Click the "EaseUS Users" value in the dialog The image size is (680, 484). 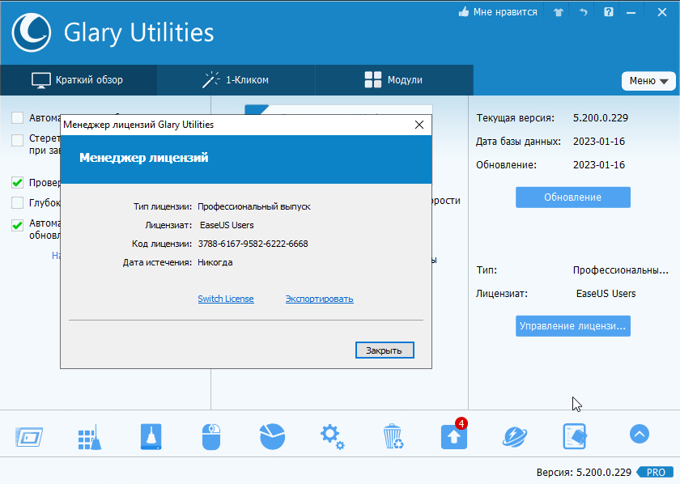point(227,225)
